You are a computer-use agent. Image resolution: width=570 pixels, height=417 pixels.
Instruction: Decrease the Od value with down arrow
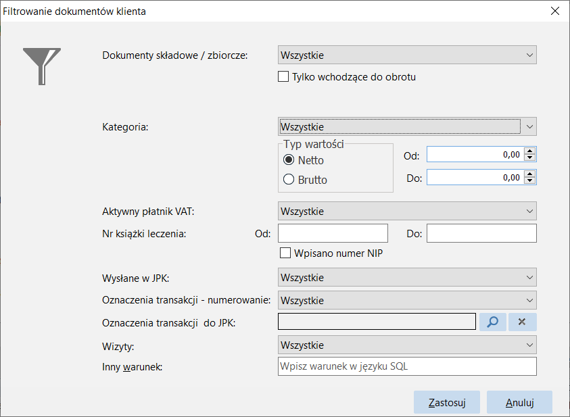tap(530, 157)
